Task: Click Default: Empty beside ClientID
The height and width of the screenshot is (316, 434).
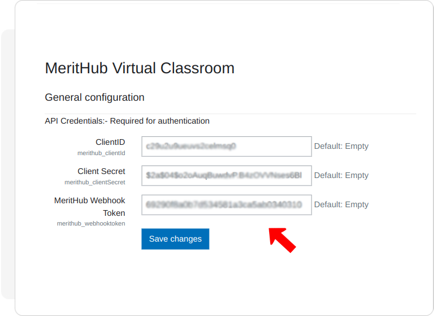Action: click(341, 146)
